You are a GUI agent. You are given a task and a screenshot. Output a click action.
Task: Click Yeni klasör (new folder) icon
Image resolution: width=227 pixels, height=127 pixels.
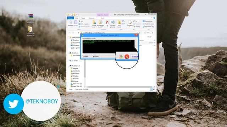pos(119,24)
